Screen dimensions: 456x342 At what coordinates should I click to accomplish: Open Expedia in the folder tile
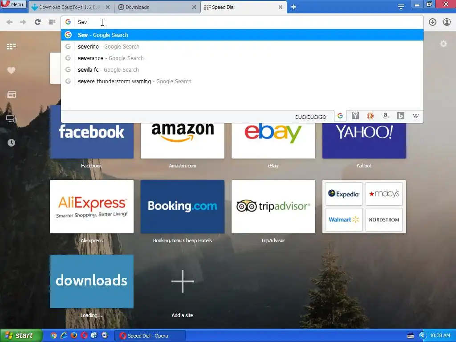click(x=344, y=194)
